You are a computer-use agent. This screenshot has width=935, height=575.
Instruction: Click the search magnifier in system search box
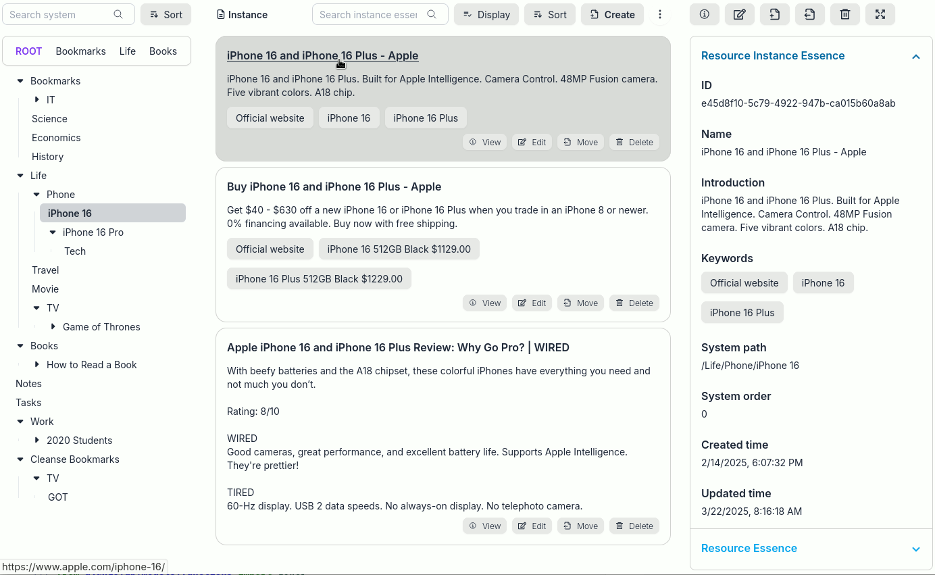[118, 14]
